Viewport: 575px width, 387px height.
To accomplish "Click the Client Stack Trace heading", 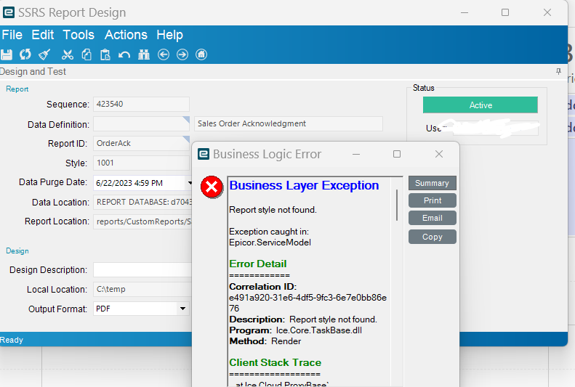I will 275,362.
